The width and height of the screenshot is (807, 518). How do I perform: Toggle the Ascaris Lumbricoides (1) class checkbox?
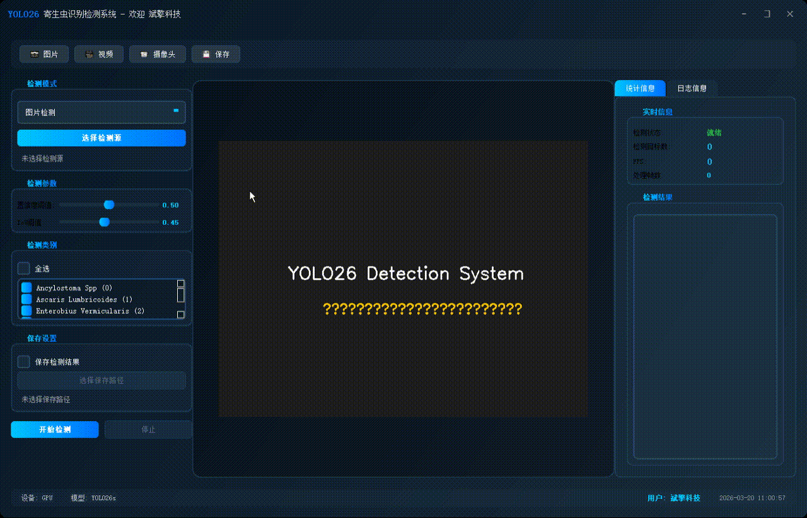pos(26,299)
